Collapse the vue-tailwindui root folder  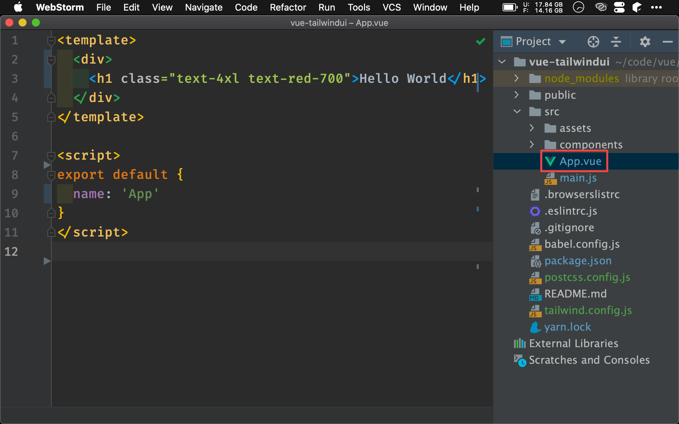point(502,62)
